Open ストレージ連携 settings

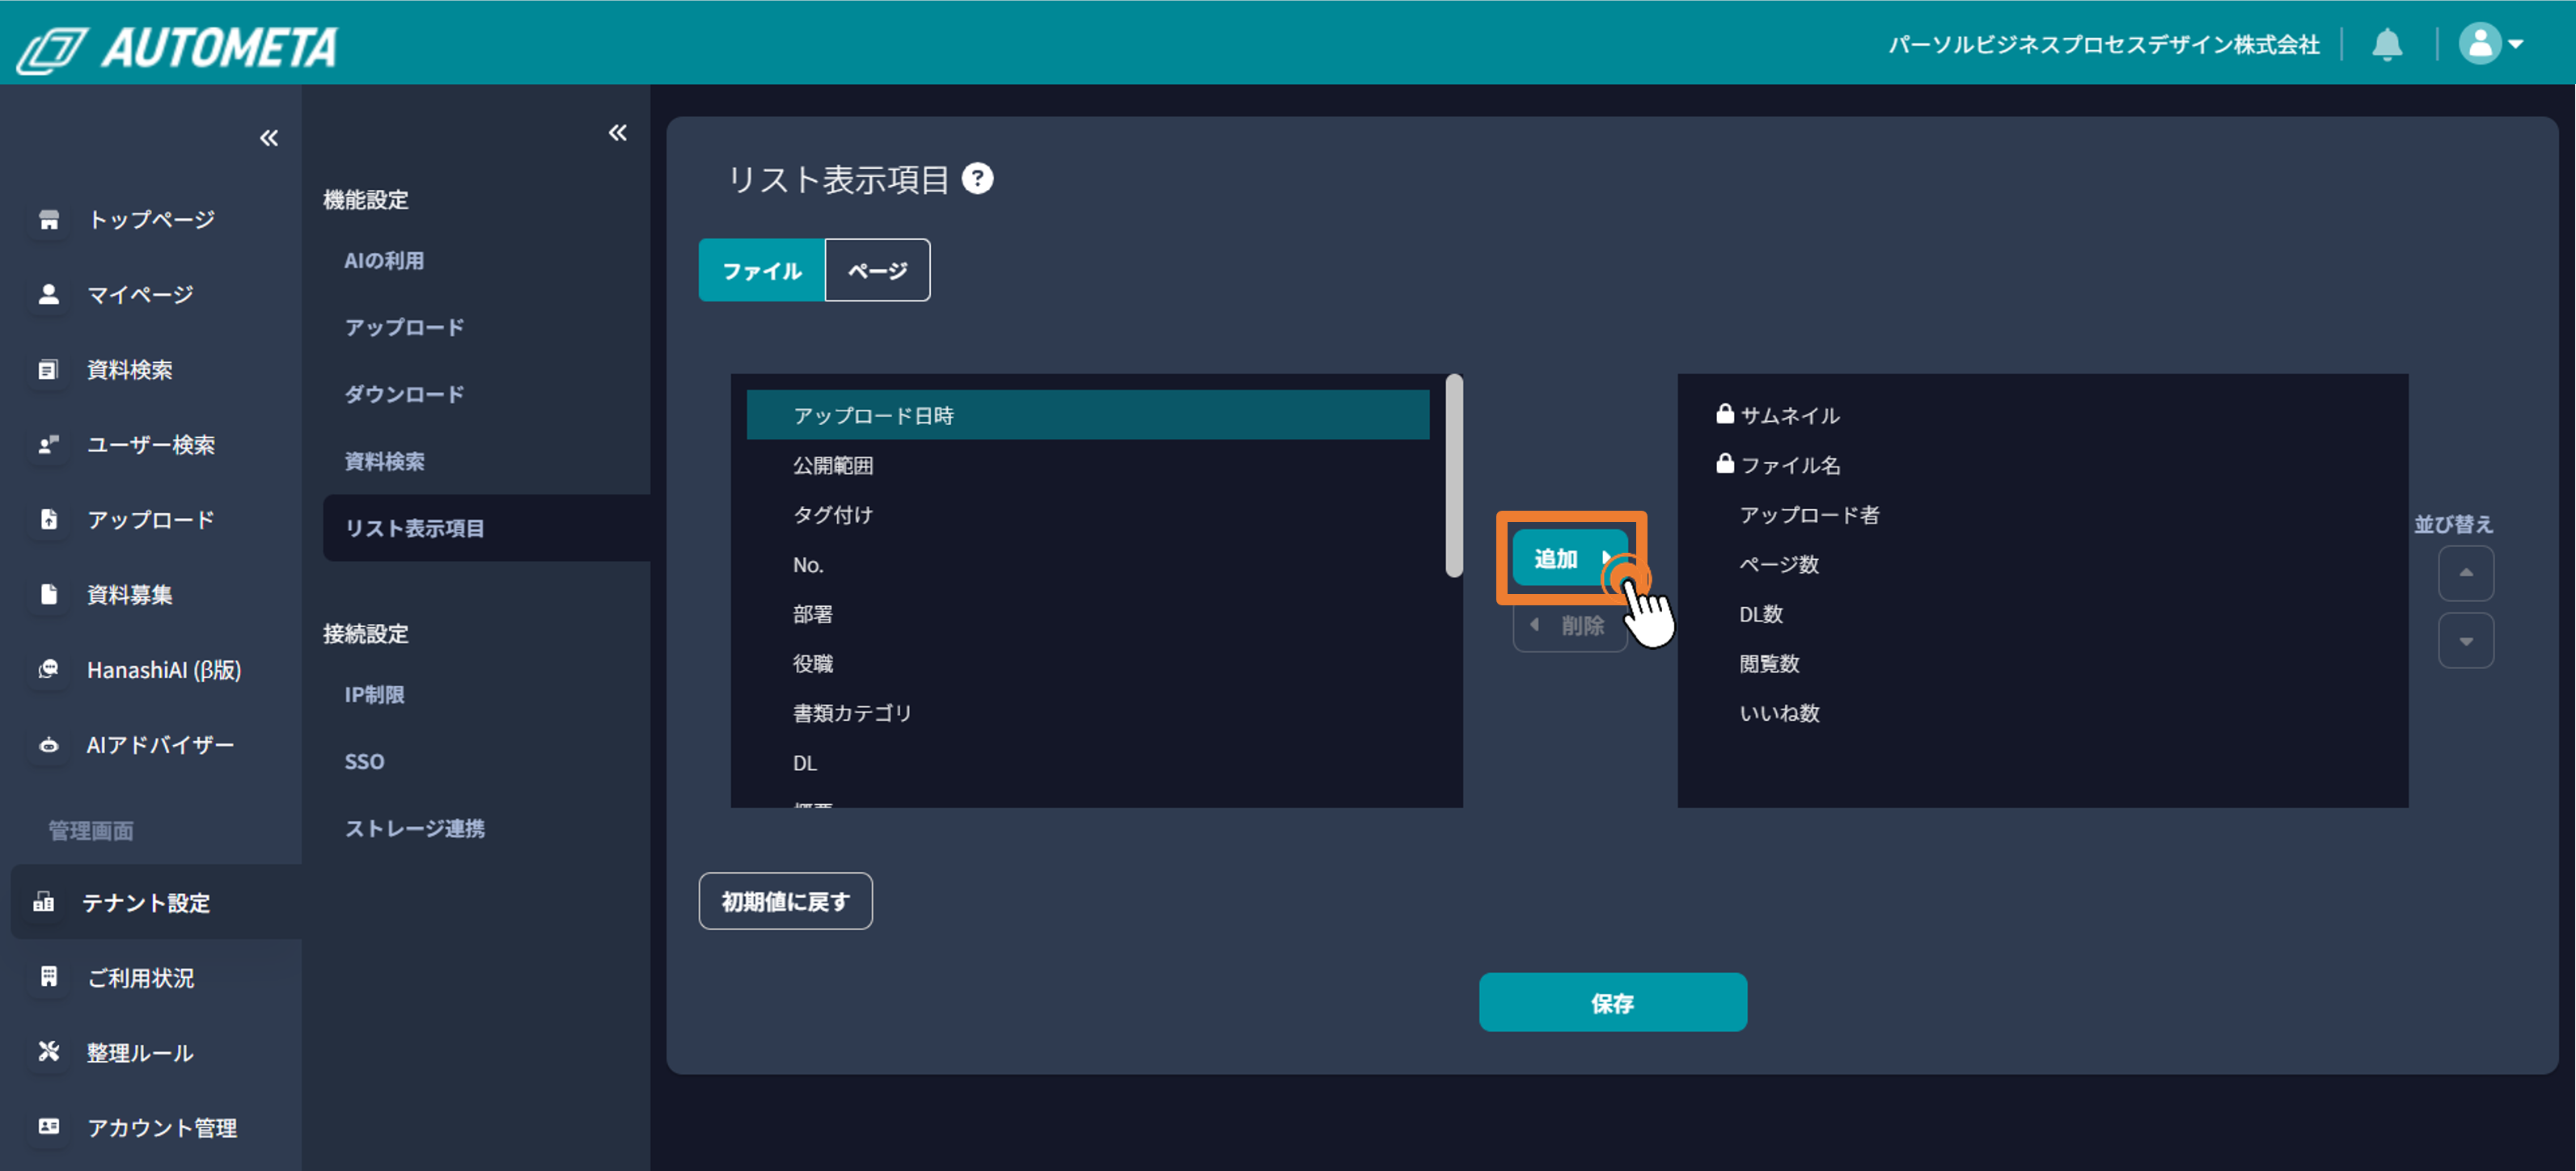(x=414, y=828)
